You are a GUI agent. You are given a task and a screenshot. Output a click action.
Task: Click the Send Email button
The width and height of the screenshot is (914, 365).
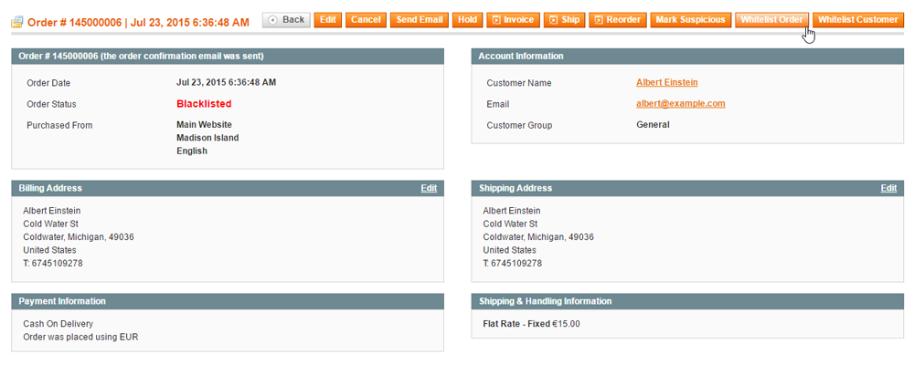tap(420, 20)
